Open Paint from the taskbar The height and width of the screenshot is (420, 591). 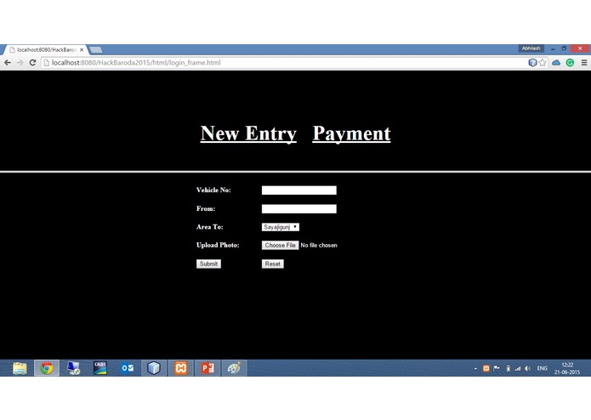point(234,368)
